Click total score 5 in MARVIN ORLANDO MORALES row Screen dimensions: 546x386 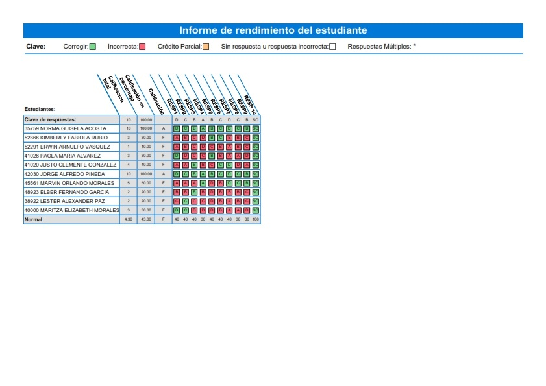click(x=129, y=183)
